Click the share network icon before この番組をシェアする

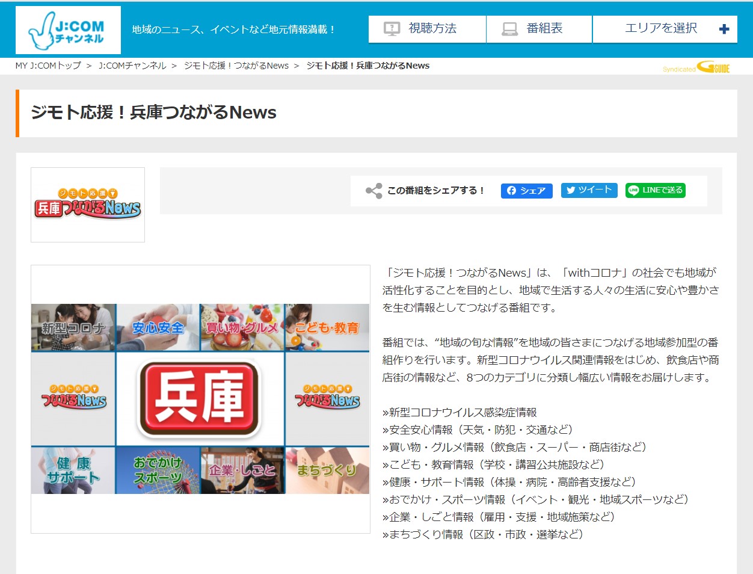(x=375, y=190)
